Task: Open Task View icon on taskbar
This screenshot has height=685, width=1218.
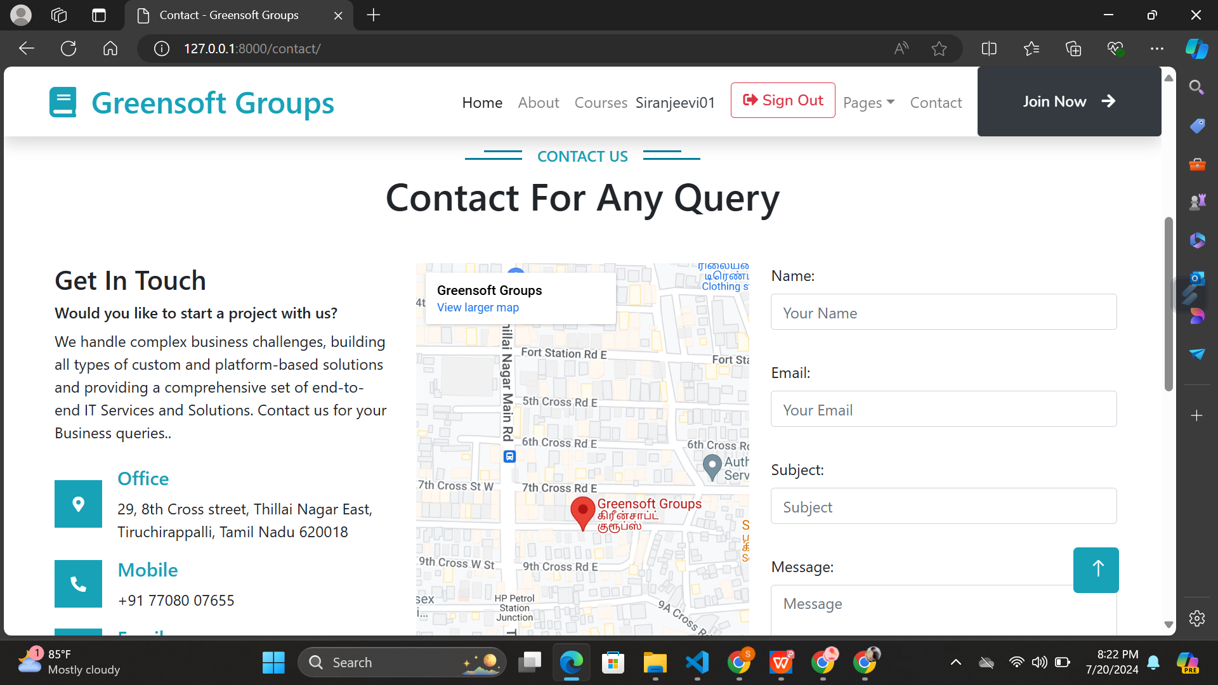Action: (x=530, y=663)
